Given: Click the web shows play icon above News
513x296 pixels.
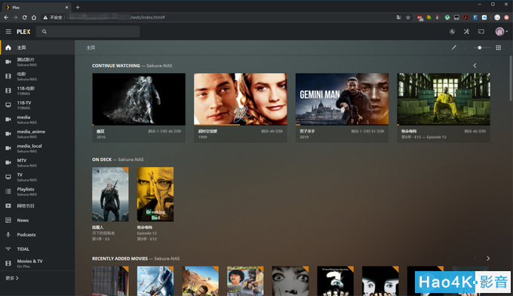Looking at the screenshot, I should click(8, 206).
